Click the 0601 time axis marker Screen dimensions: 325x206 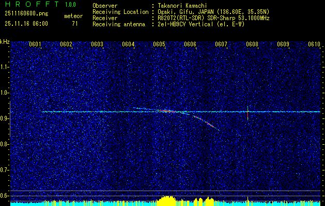pyautogui.click(x=35, y=44)
